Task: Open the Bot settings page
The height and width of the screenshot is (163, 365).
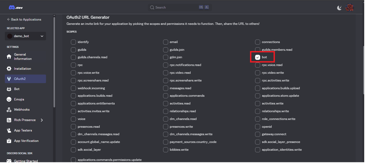Action: point(25,89)
